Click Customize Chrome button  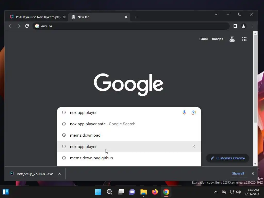pos(228,158)
